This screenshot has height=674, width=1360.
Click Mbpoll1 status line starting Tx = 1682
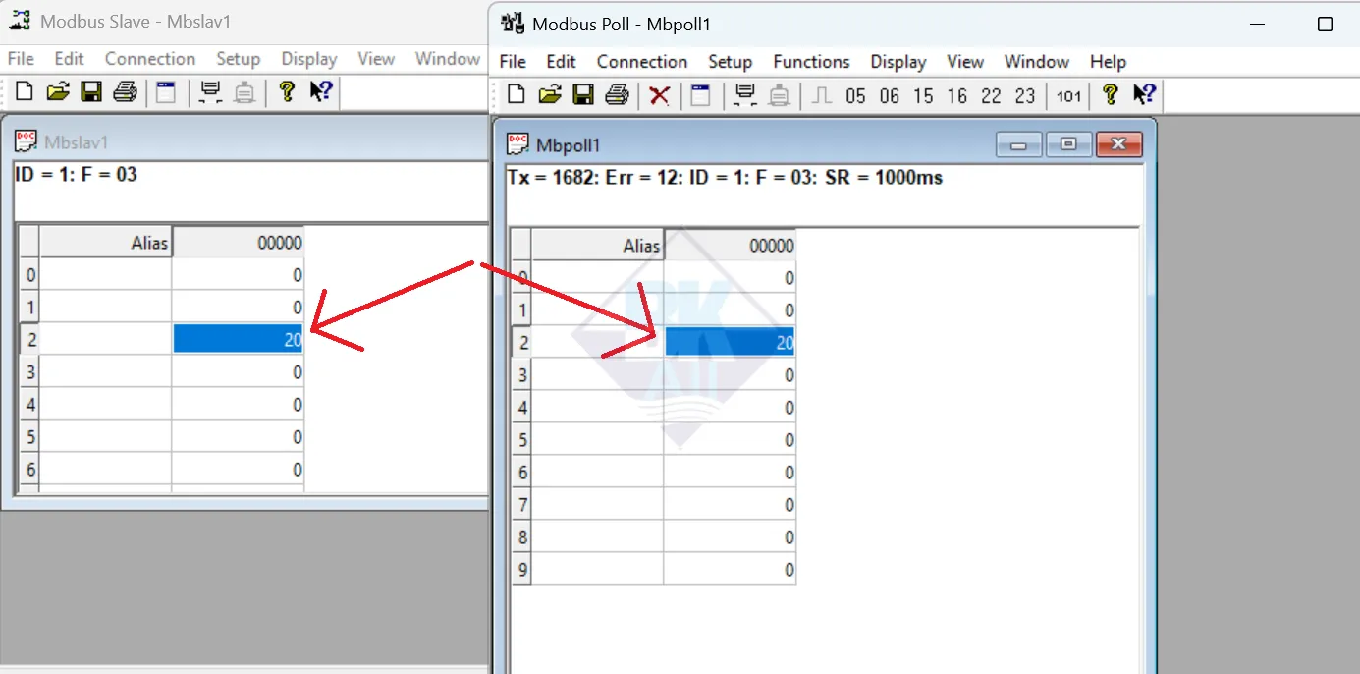tap(725, 178)
